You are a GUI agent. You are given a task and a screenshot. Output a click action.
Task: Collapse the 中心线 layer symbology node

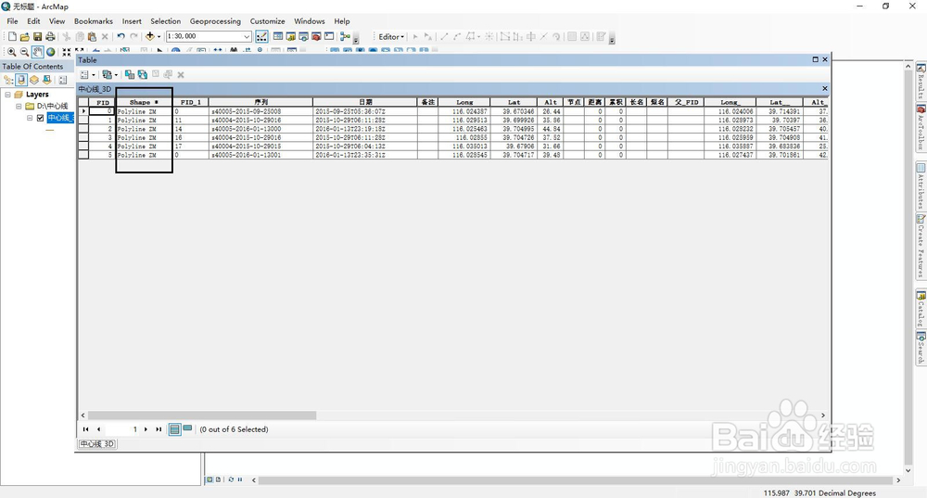(29, 118)
